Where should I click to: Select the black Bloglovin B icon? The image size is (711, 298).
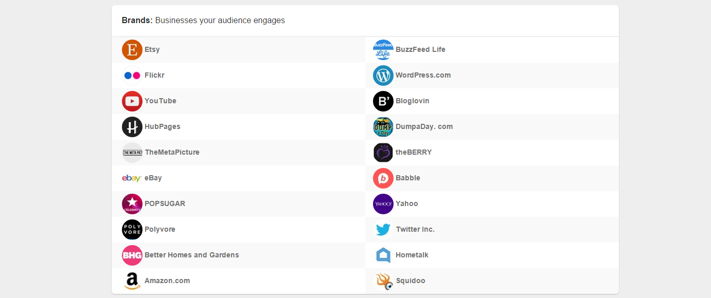(x=383, y=101)
